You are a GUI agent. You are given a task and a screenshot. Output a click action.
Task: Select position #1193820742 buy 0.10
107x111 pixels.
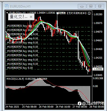[x=20, y=68]
